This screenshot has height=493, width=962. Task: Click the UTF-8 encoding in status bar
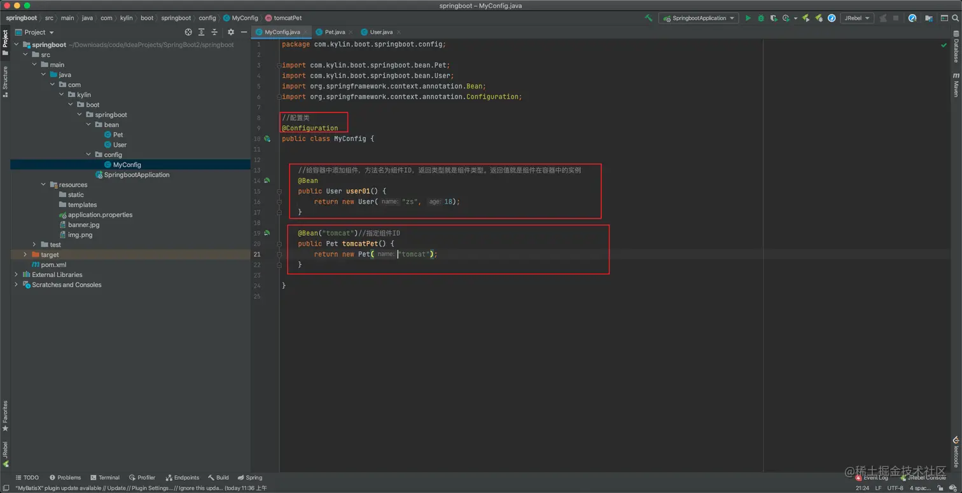895,488
